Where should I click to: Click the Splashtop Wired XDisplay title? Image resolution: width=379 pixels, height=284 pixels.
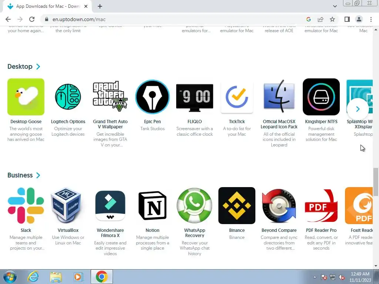pyautogui.click(x=360, y=124)
